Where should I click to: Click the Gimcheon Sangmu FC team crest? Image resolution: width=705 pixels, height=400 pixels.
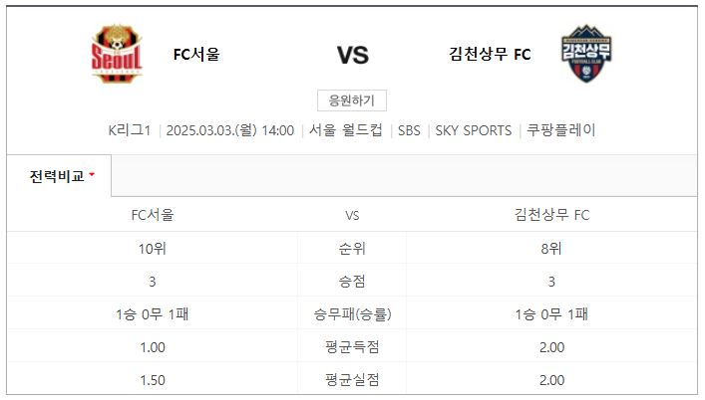(x=586, y=54)
